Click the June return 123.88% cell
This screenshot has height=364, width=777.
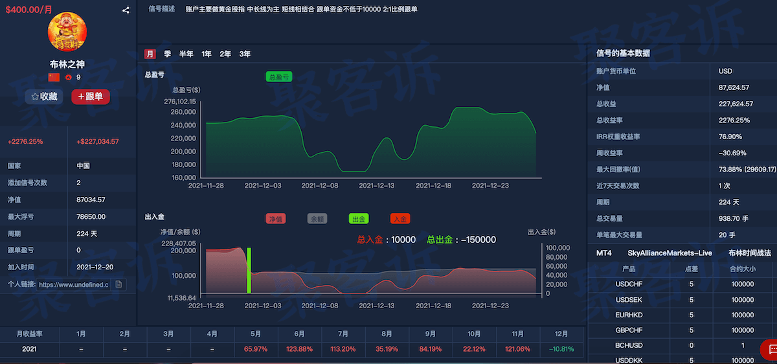[x=299, y=349]
